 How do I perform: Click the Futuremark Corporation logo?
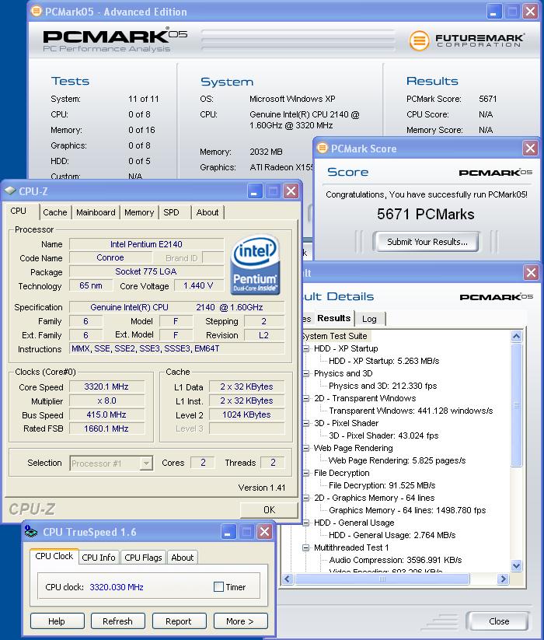466,40
